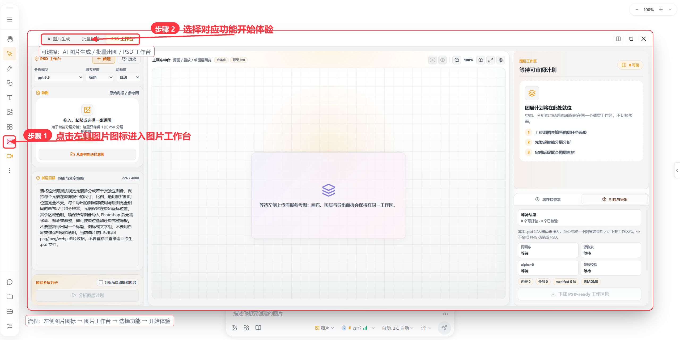Switch to the 属性检查器 tab
The image size is (680, 340).
click(x=548, y=199)
